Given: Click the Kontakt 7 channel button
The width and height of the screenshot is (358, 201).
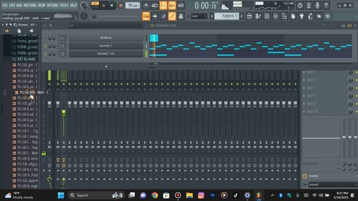Looking at the screenshot, I should 106,46.
